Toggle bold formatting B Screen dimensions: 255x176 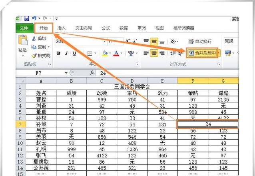click(x=59, y=54)
